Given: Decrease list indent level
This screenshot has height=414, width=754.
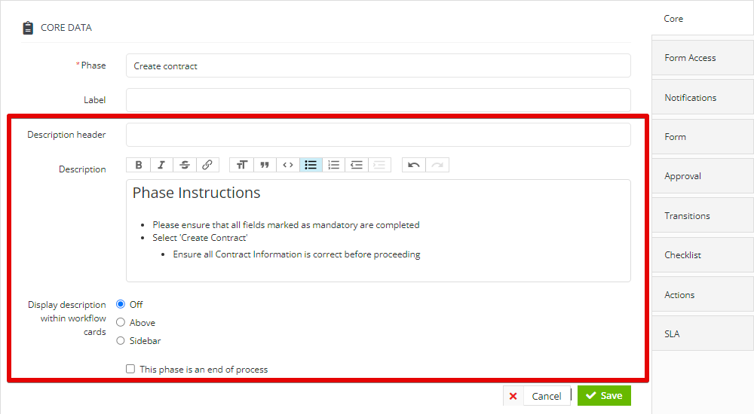Looking at the screenshot, I should [357, 165].
